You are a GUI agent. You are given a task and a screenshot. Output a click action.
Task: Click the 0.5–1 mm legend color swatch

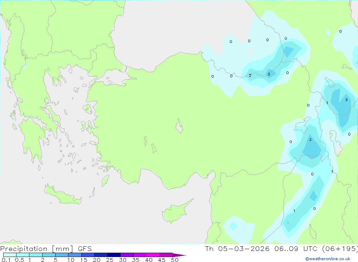23,255
